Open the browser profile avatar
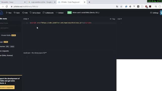Image resolution: width=162 pixels, height=91 pixels. [x=160, y=7]
